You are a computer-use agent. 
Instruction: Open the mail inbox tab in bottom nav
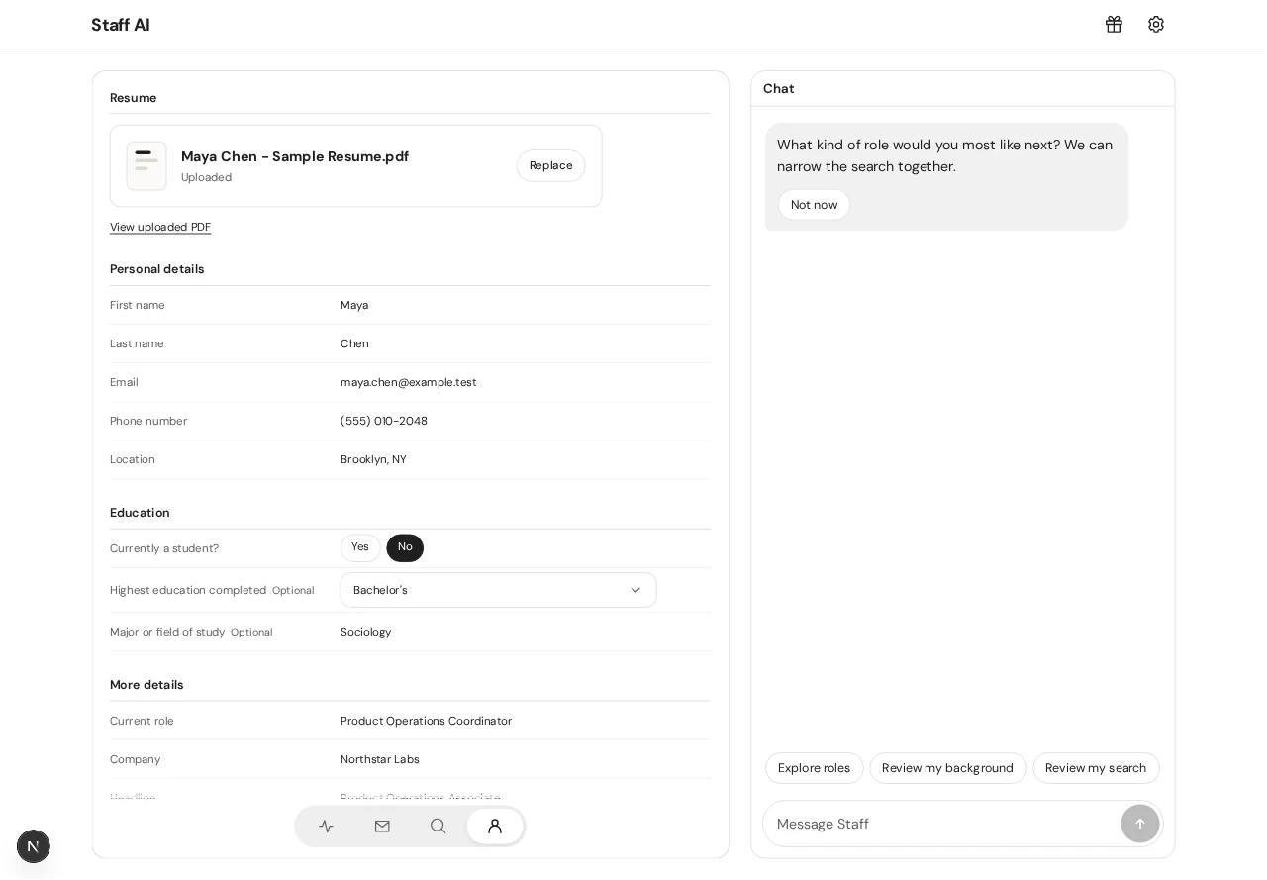tap(382, 827)
